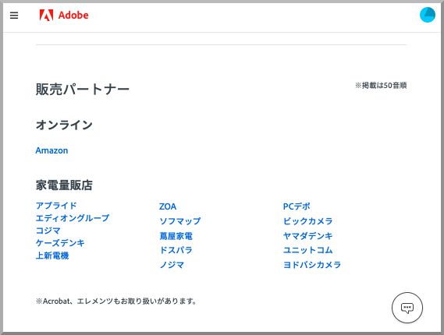This screenshot has width=444, height=335.
Task: Select the ドスパラ link
Action: (x=176, y=250)
